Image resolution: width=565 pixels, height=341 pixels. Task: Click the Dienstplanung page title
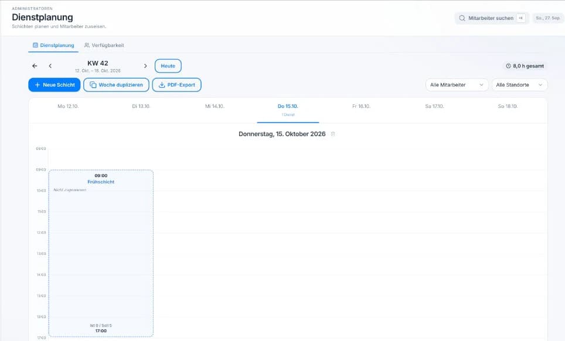tap(43, 17)
